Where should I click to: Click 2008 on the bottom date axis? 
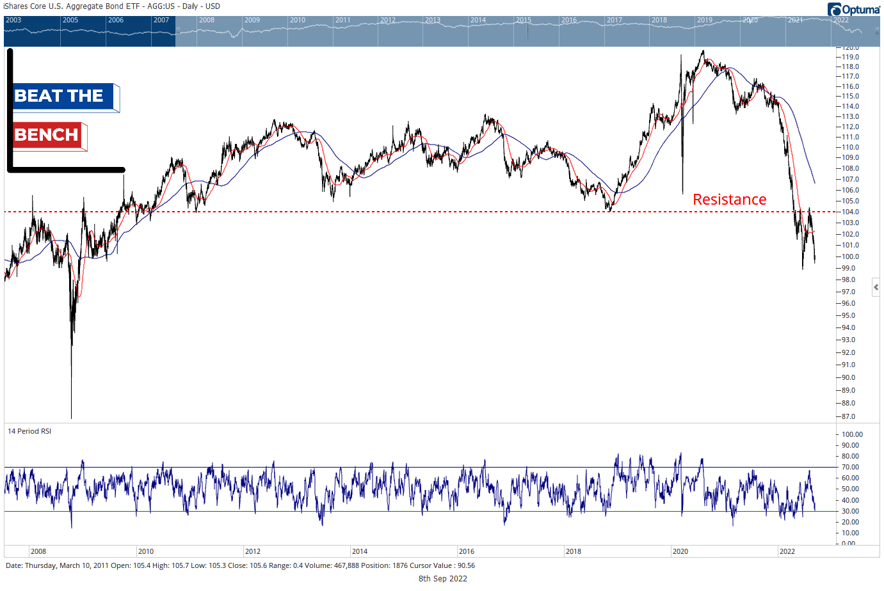38,551
